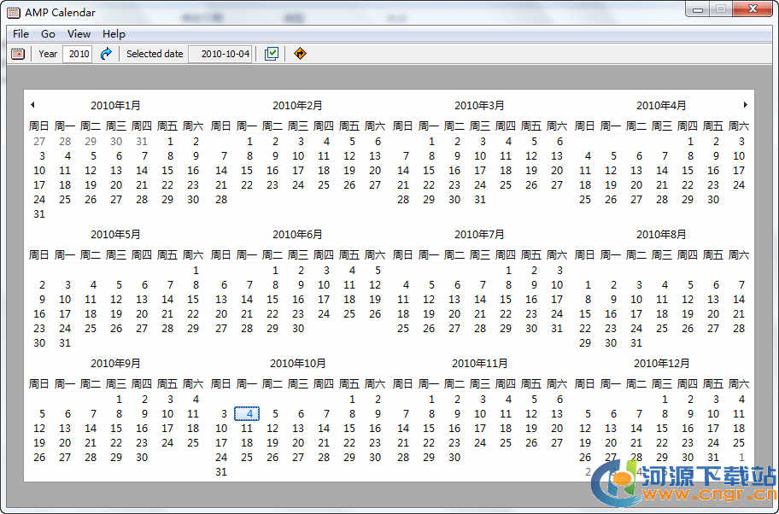Click the orange diamond arrow icon
The image size is (779, 514).
[x=299, y=54]
